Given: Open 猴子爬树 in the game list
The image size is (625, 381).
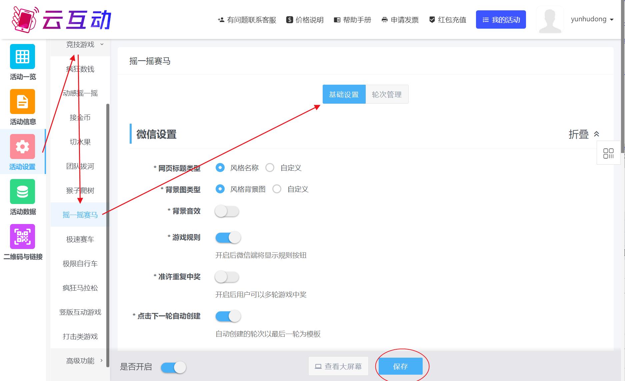Looking at the screenshot, I should [x=80, y=190].
